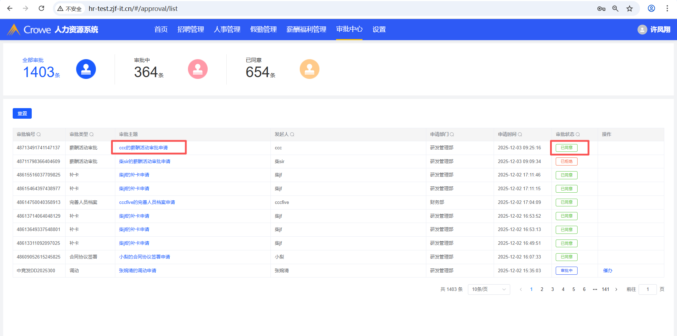Open 小梨的合同协议签署申请 link

(x=145, y=257)
